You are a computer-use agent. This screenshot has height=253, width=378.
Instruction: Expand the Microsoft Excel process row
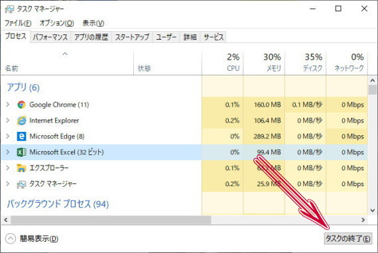tap(8, 152)
